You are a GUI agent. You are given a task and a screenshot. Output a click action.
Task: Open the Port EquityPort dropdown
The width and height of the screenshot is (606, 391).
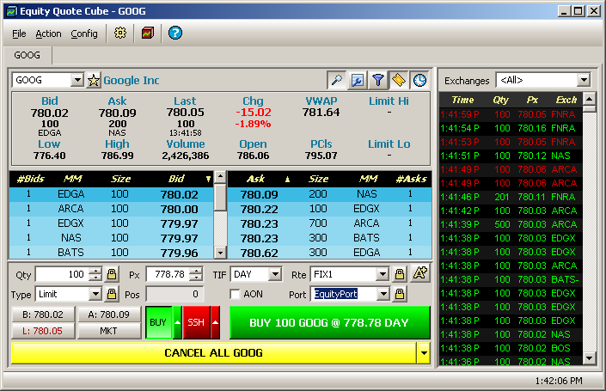pyautogui.click(x=383, y=295)
